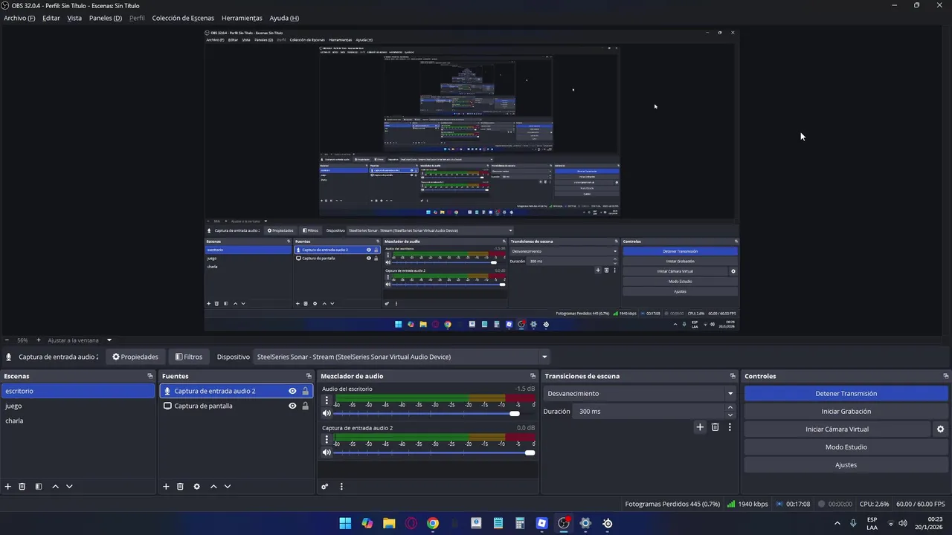Add a new scene transition
The width and height of the screenshot is (952, 535).
point(700,427)
